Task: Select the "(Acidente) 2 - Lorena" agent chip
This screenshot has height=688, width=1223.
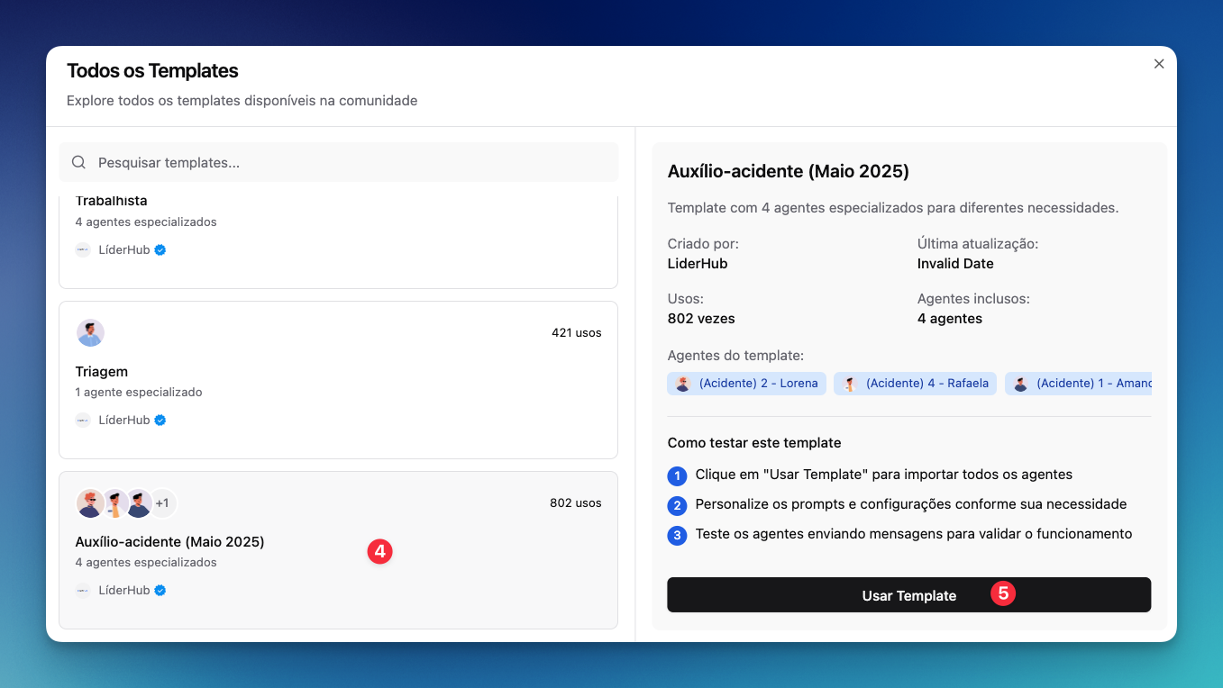Action: (x=747, y=384)
